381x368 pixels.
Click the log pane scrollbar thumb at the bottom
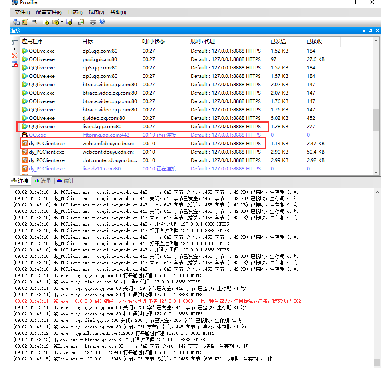[x=377, y=362]
